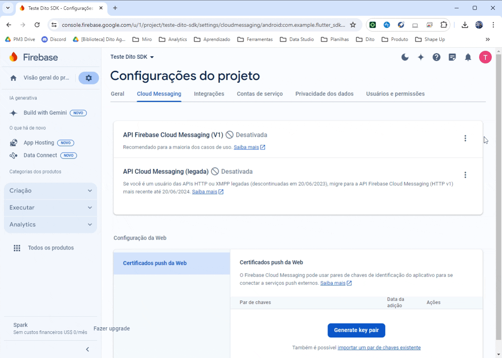Open options menu for Cloud Messaging legada
502x358 pixels.
point(465,175)
